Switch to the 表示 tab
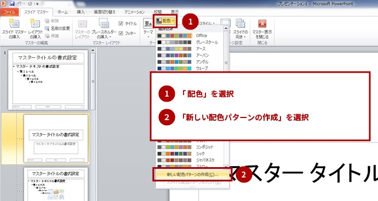Image resolution: width=378 pixels, height=201 pixels. 175,12
